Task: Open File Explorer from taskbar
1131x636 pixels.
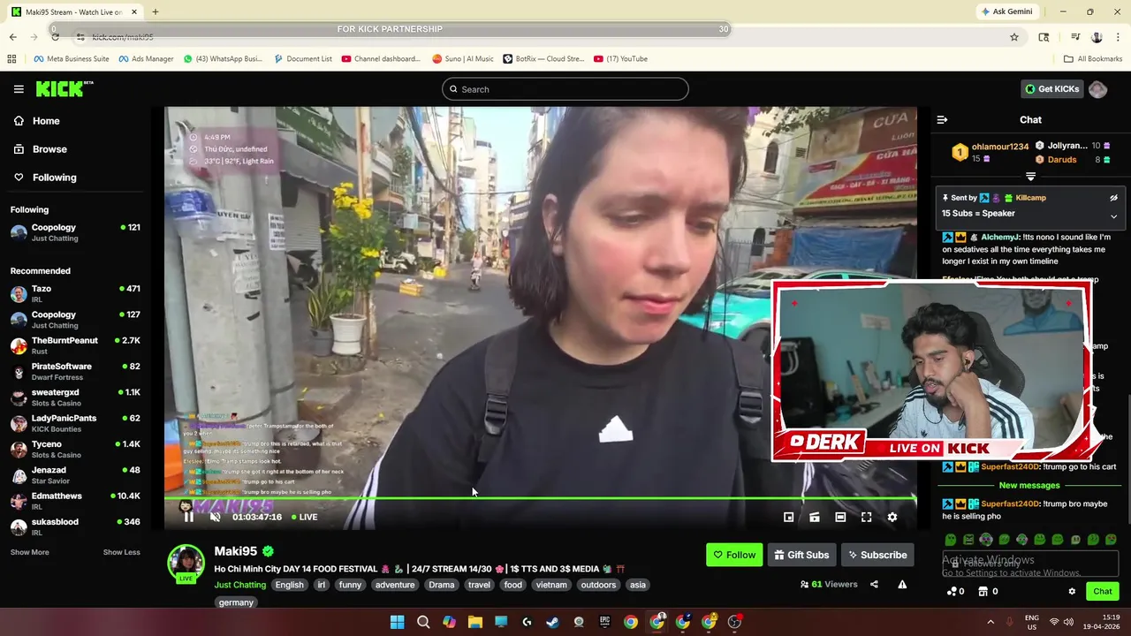Action: pos(475,622)
